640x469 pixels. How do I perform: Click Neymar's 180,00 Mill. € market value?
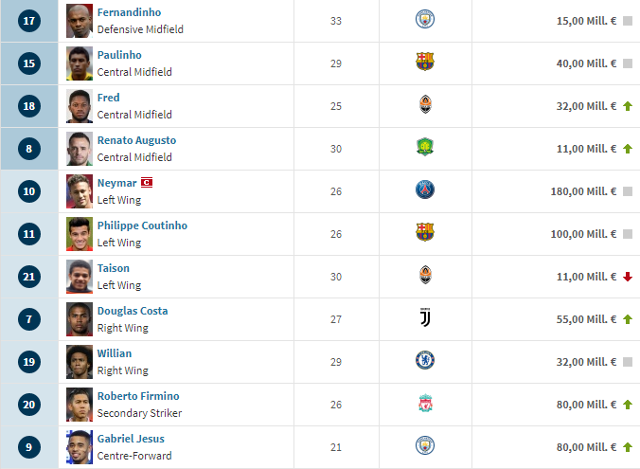tap(583, 191)
